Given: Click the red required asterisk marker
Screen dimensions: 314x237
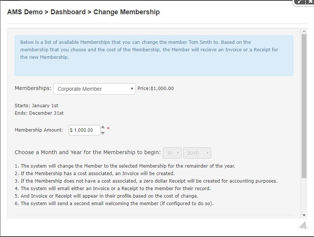Looking at the screenshot, I should (x=108, y=129).
